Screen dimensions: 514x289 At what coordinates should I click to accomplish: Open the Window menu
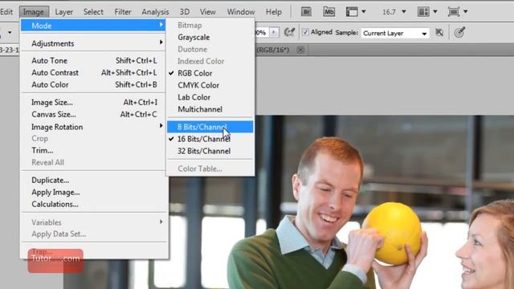click(241, 12)
